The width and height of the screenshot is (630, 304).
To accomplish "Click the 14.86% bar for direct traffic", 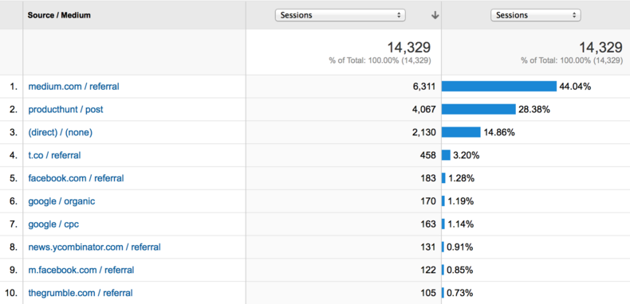I will click(461, 132).
